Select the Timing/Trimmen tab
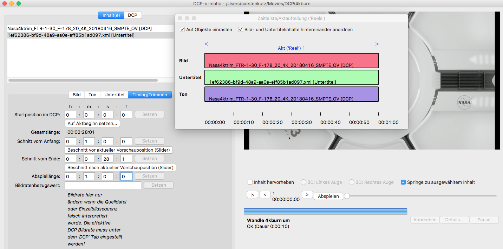The height and width of the screenshot is (249, 503). [150, 95]
